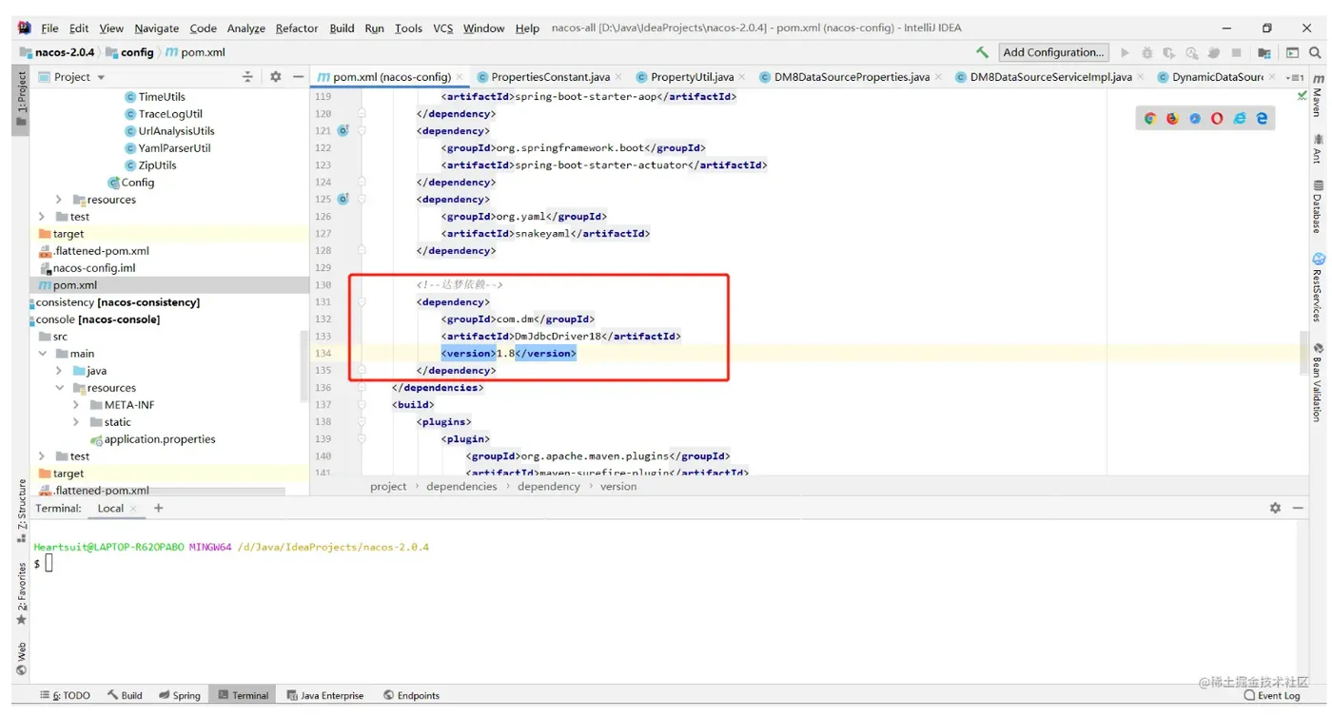Expand the META-INF folder
This screenshot has width=1332, height=716.
pos(76,405)
